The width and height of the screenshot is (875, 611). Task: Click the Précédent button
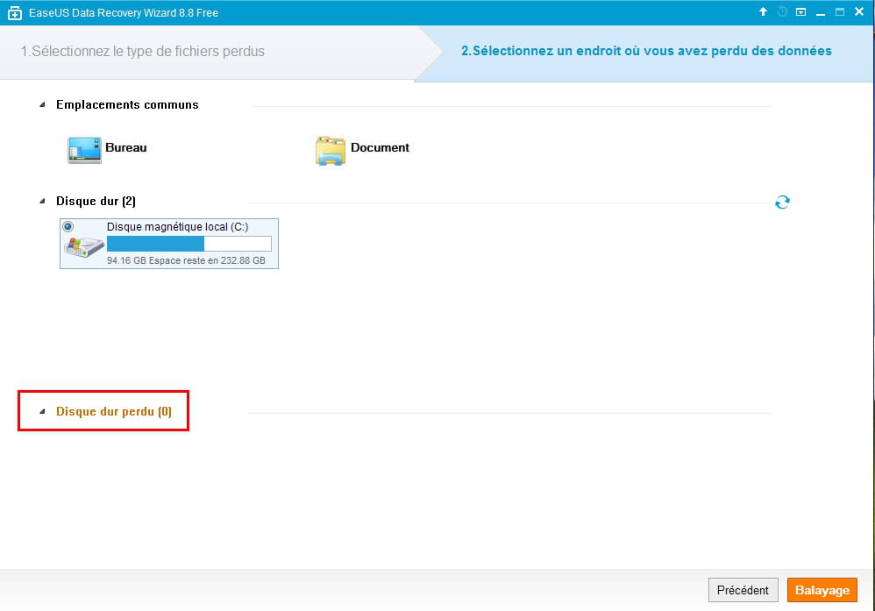743,590
